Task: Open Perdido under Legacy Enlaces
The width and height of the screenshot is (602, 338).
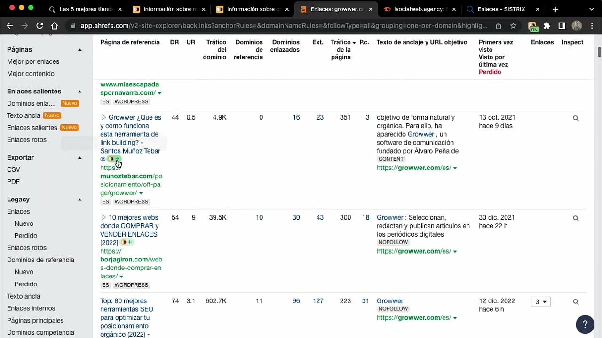Action: click(x=26, y=236)
